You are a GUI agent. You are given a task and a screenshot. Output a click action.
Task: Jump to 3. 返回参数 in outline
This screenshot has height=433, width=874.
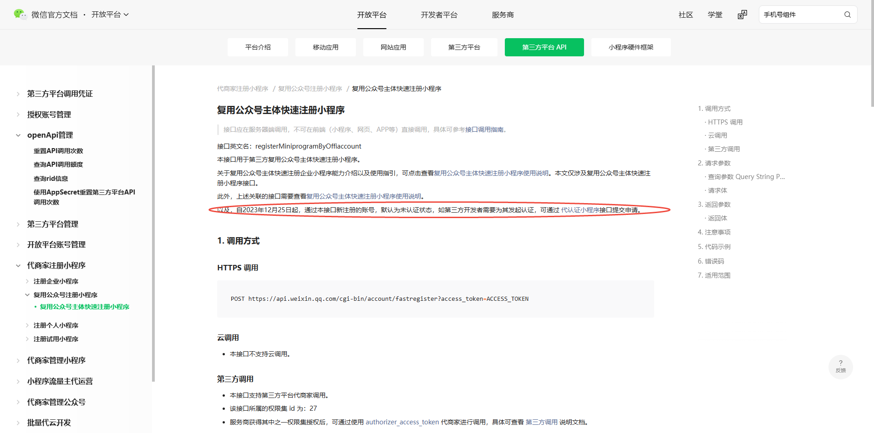click(714, 204)
